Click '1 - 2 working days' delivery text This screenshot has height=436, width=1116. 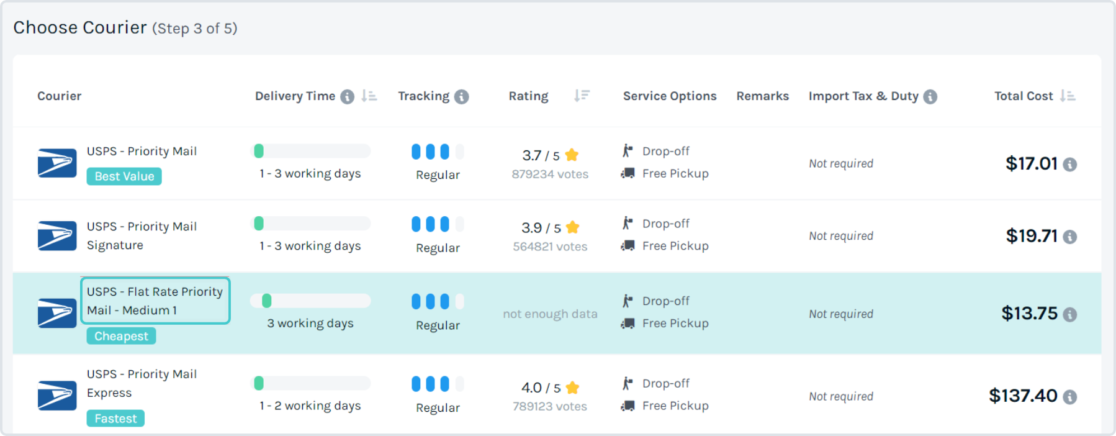click(310, 406)
